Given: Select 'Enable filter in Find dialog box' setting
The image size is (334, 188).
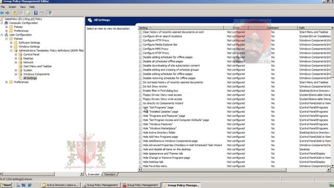Looking at the screenshot, I should 160,90.
